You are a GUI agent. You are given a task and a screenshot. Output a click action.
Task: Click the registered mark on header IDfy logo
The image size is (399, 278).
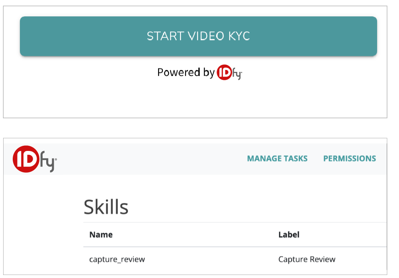click(56, 160)
